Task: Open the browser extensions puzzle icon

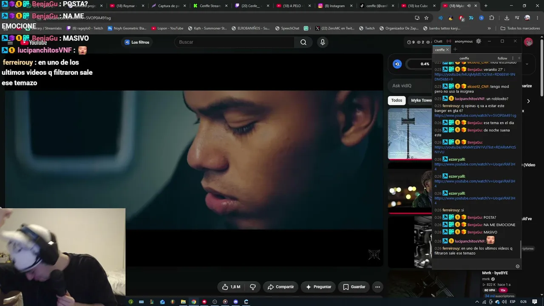Action: click(492, 18)
